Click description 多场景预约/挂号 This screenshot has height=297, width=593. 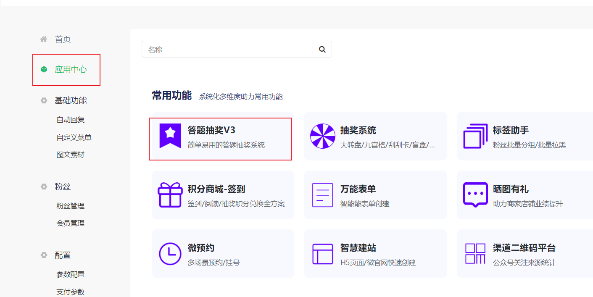(x=213, y=263)
